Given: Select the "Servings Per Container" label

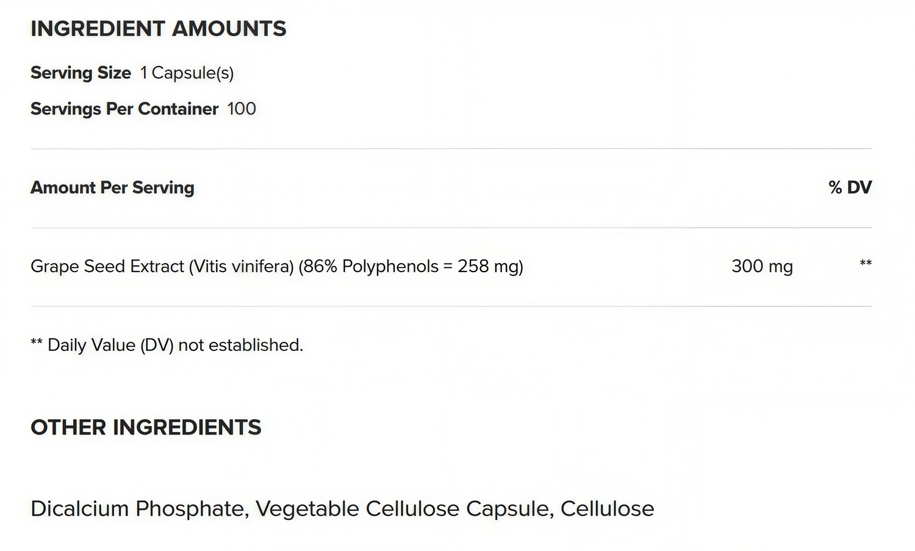Looking at the screenshot, I should (x=124, y=109).
